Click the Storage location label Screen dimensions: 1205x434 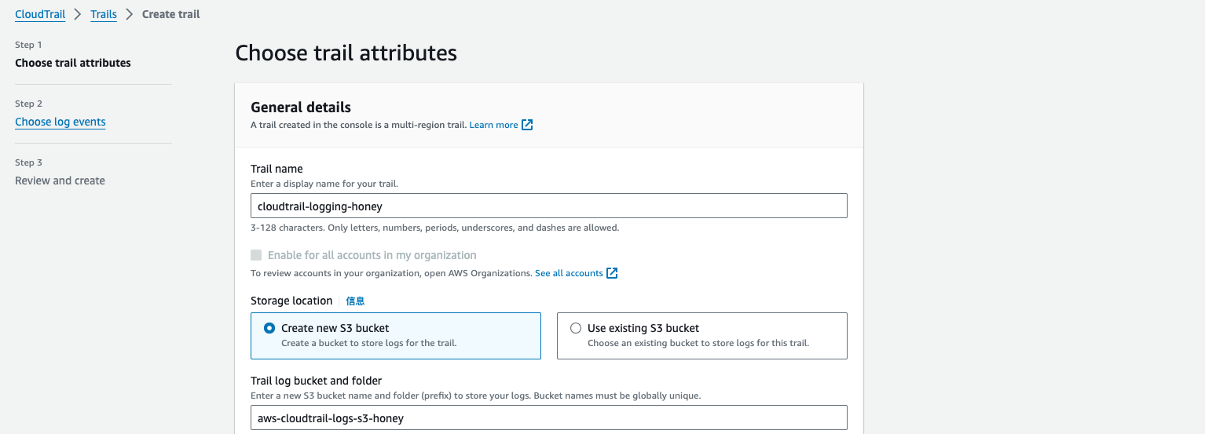[x=291, y=301]
